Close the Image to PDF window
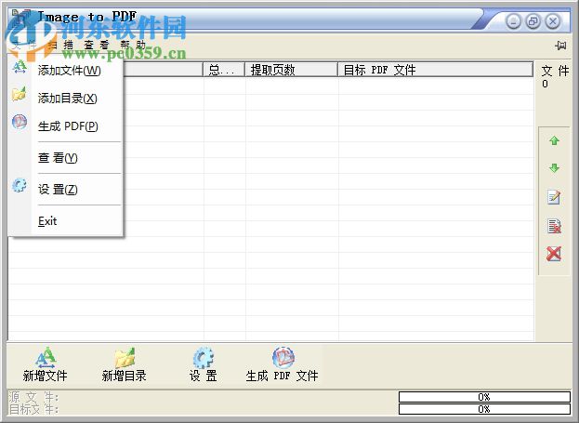This screenshot has height=423, width=579. 553,21
